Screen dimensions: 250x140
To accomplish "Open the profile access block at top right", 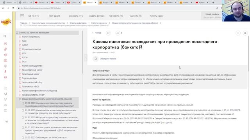I will (212, 16).
